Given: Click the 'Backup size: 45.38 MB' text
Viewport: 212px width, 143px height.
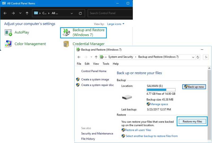Looking at the screenshot, I should click(160, 99).
